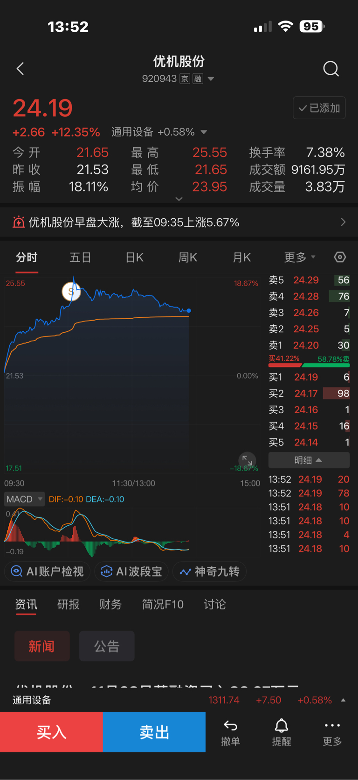Open MACD indicator dropdown

[x=24, y=499]
